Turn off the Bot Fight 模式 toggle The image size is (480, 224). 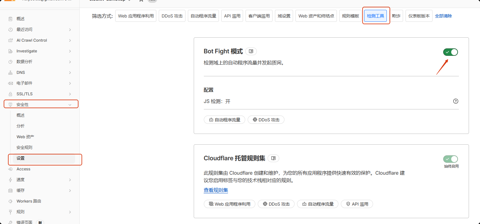[451, 52]
